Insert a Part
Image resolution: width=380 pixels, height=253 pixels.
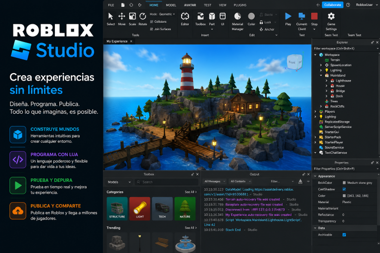[x=212, y=19]
